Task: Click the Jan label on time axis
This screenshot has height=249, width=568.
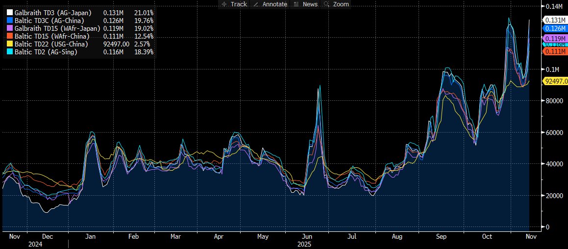Action: coord(90,237)
